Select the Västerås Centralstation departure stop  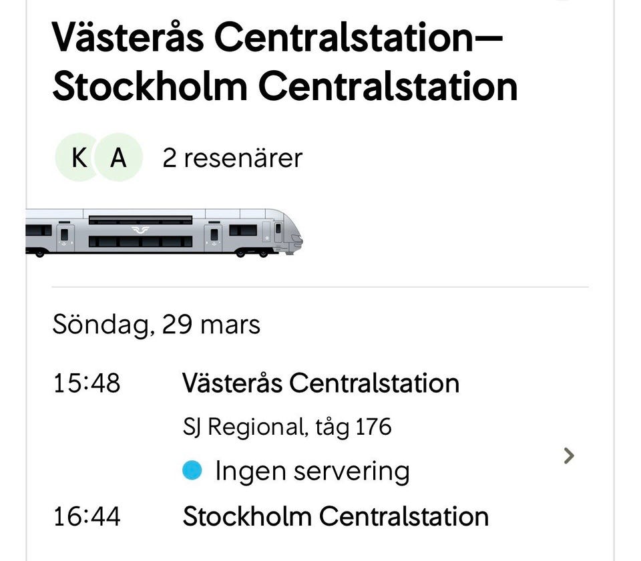(320, 383)
